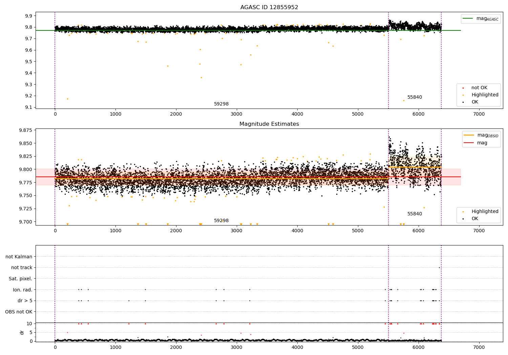Click the 'not OK' legend entry

(x=479, y=88)
